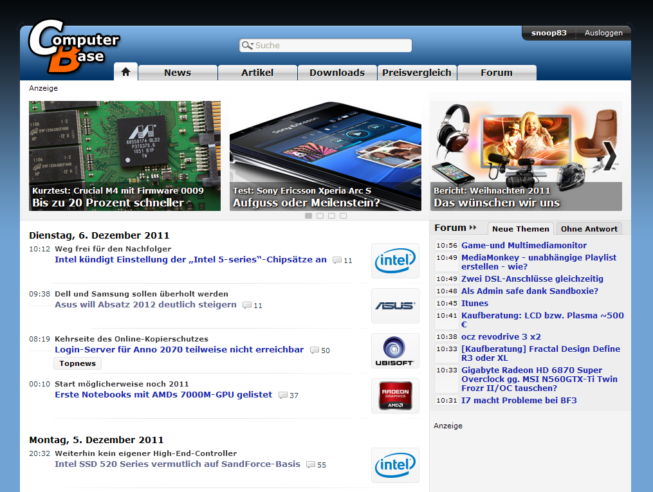Click comment bubble with 55 comments
The image size is (653, 492).
316,465
